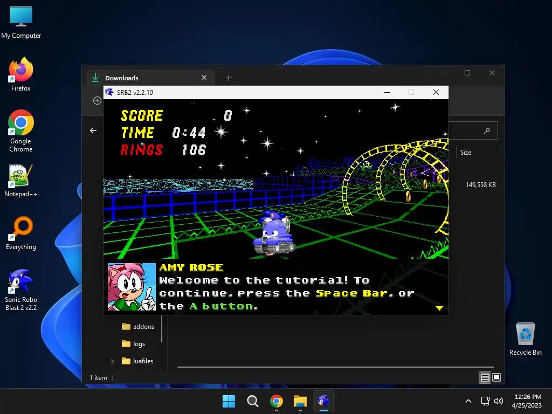Click Amy Rose's portrait in dialogue
Image resolution: width=552 pixels, height=414 pixels.
[132, 287]
